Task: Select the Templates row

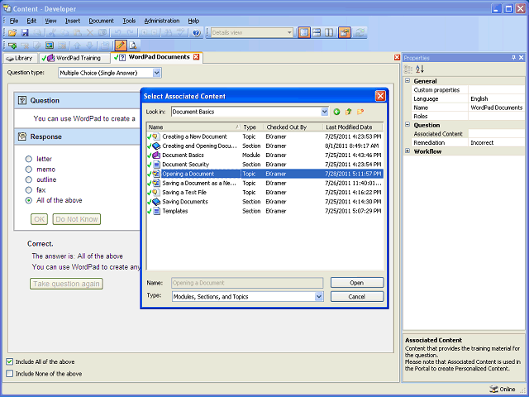Action: [264, 211]
